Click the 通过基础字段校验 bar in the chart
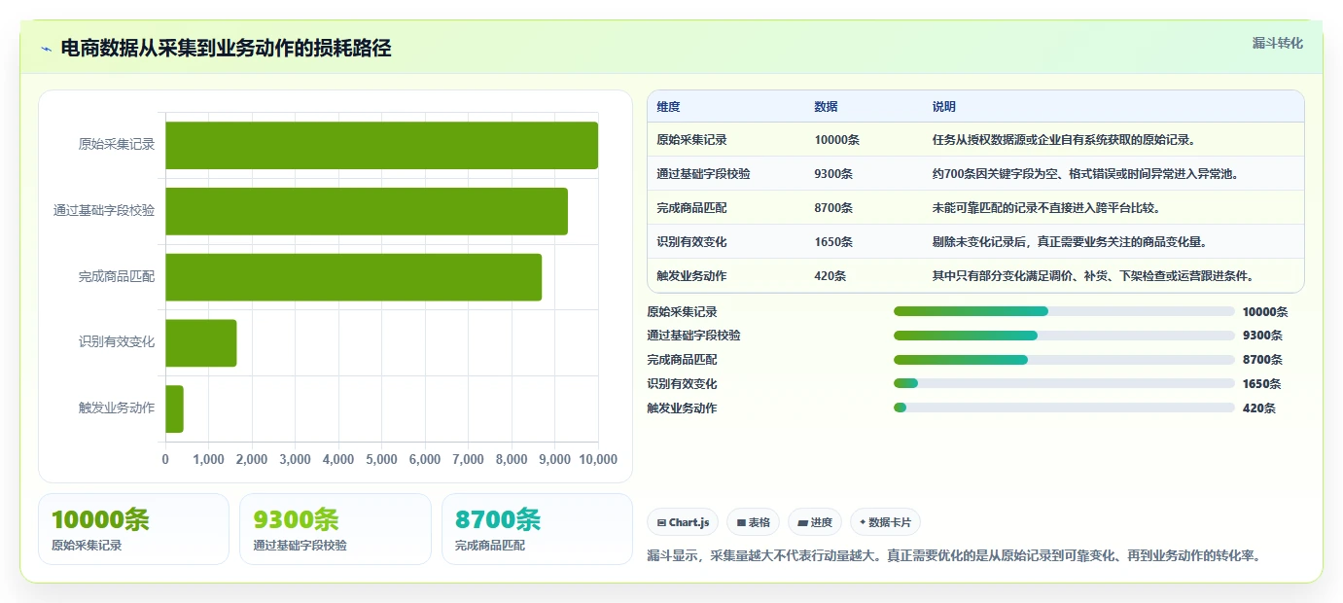This screenshot has height=603, width=1343. click(367, 211)
